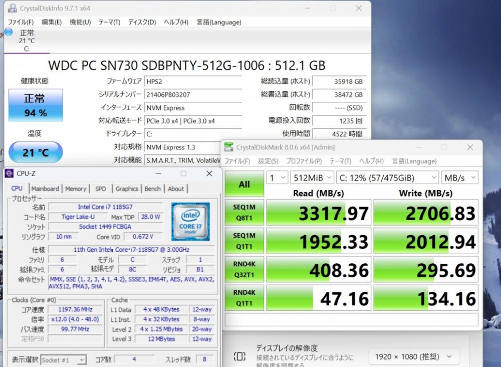Open the Socket #1 selection dropdown in CPU-Z
The height and width of the screenshot is (367, 501).
pos(64,360)
